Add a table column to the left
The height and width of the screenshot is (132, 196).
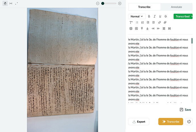pos(159,28)
